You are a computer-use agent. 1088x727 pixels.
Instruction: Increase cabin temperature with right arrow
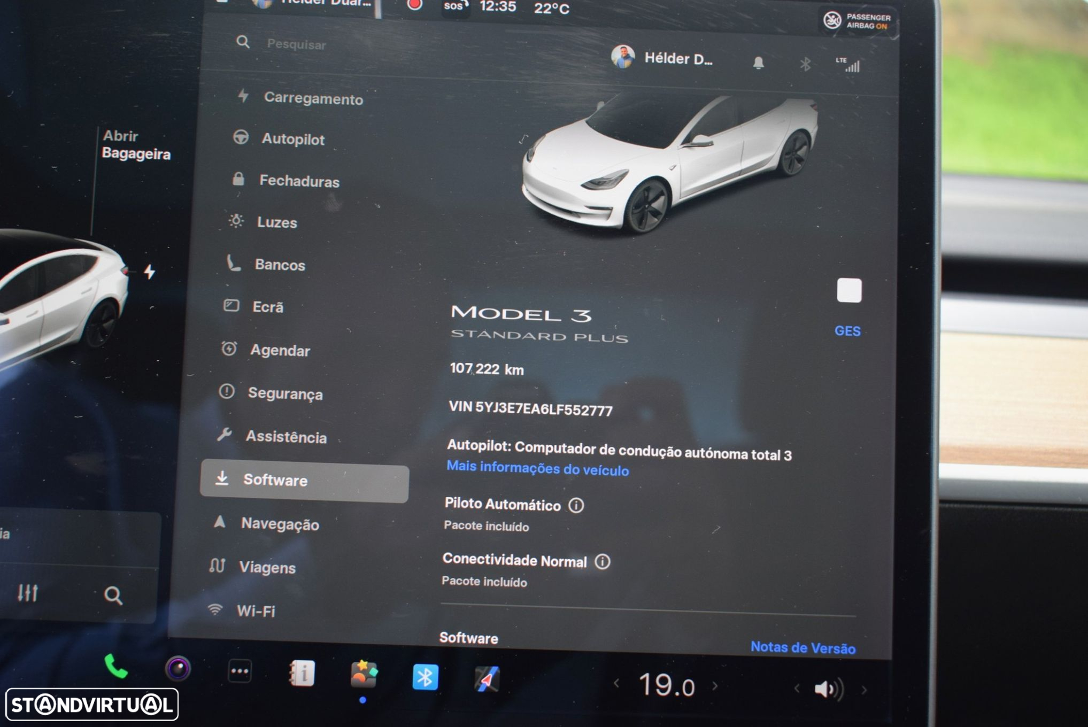tap(715, 686)
